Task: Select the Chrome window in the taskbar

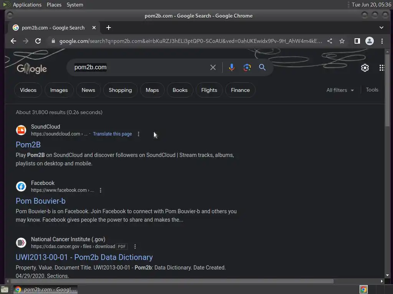Action: point(45,289)
